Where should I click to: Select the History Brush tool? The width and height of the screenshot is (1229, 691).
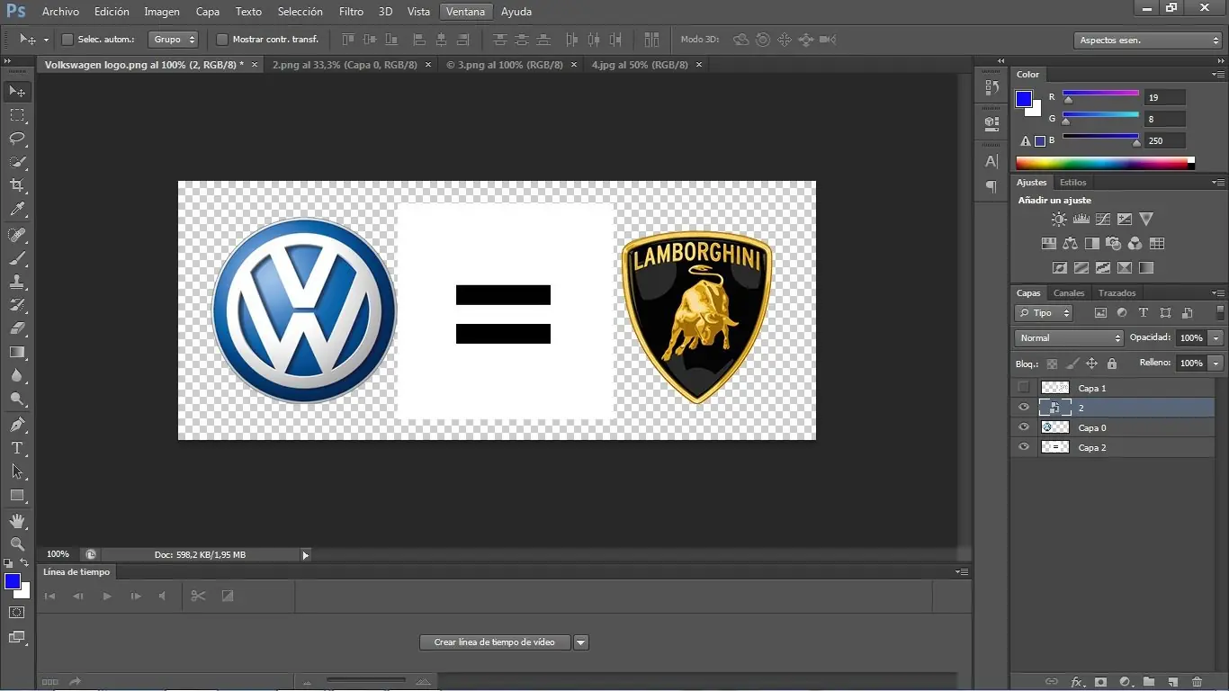(x=17, y=305)
